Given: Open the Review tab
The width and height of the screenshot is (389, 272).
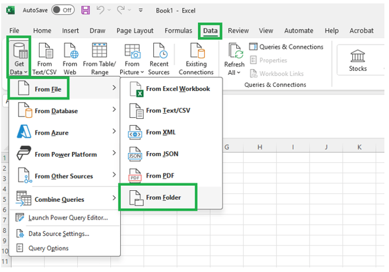Looking at the screenshot, I should [238, 31].
